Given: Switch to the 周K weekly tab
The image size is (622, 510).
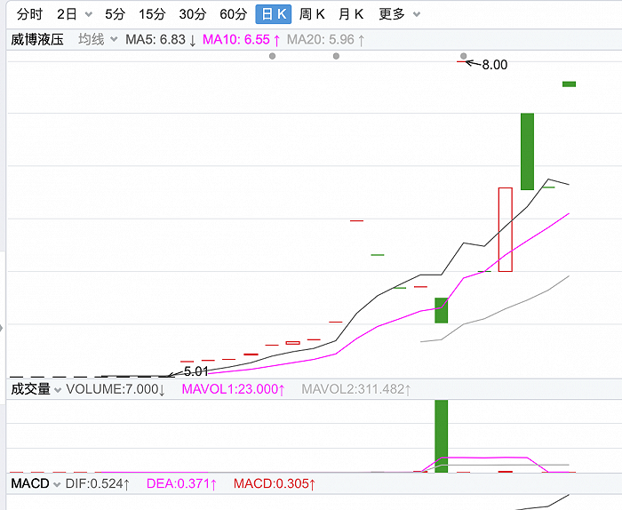Looking at the screenshot, I should click(312, 14).
